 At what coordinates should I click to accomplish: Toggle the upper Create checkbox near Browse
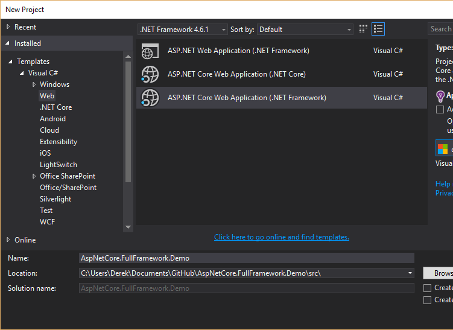[x=427, y=288]
